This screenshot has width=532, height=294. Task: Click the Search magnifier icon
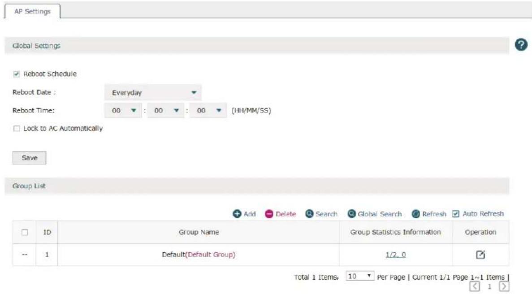click(309, 214)
